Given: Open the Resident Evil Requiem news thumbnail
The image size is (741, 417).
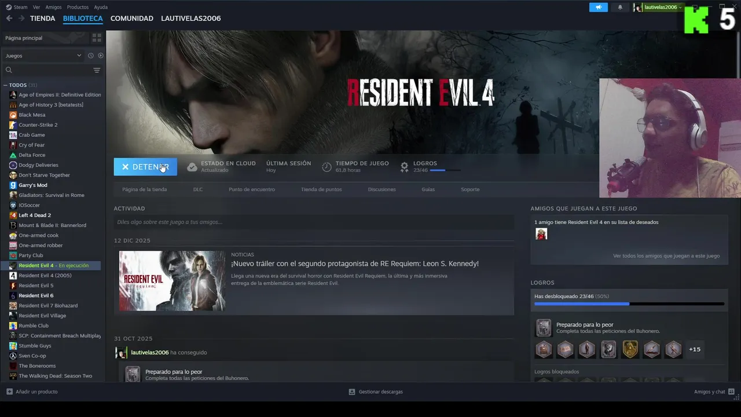Looking at the screenshot, I should coord(173,281).
